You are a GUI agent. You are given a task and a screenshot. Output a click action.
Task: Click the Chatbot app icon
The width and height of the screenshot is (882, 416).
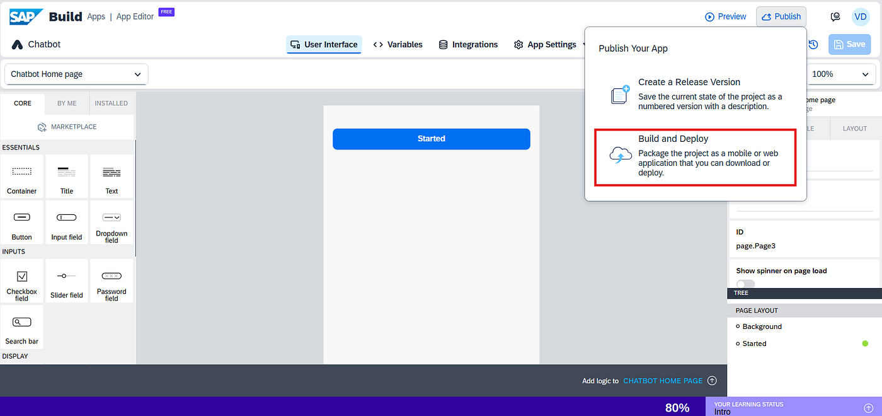[x=17, y=45]
